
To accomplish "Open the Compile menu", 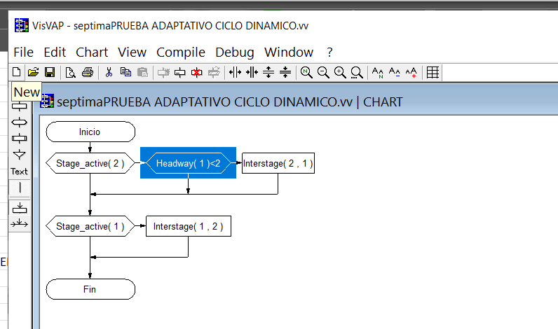I will (x=181, y=52).
